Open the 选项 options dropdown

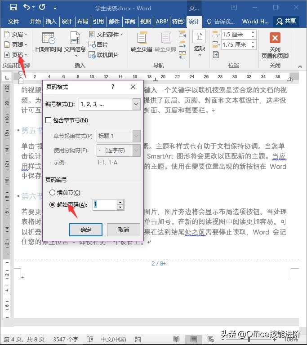click(199, 43)
